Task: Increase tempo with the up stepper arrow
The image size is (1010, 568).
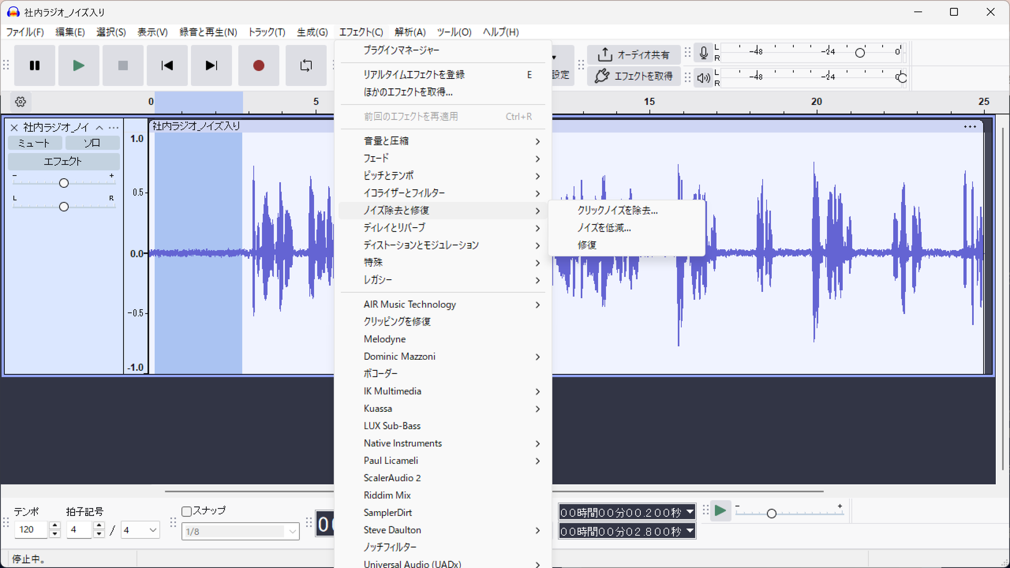Action: pyautogui.click(x=55, y=525)
